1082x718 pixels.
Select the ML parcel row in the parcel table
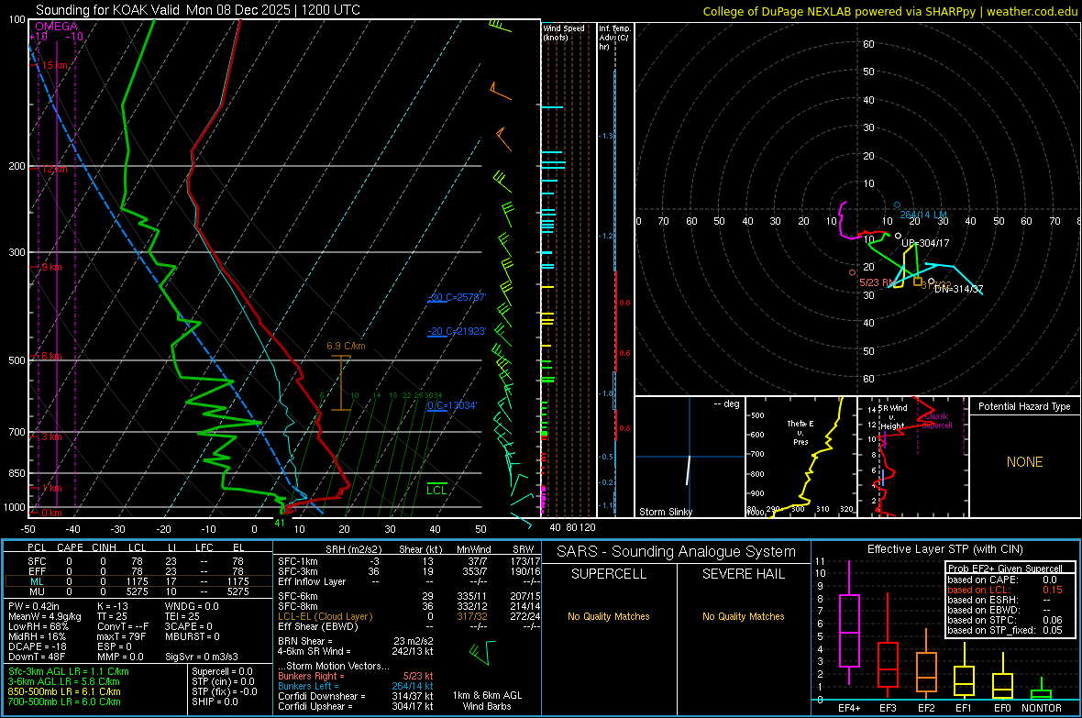click(138, 581)
